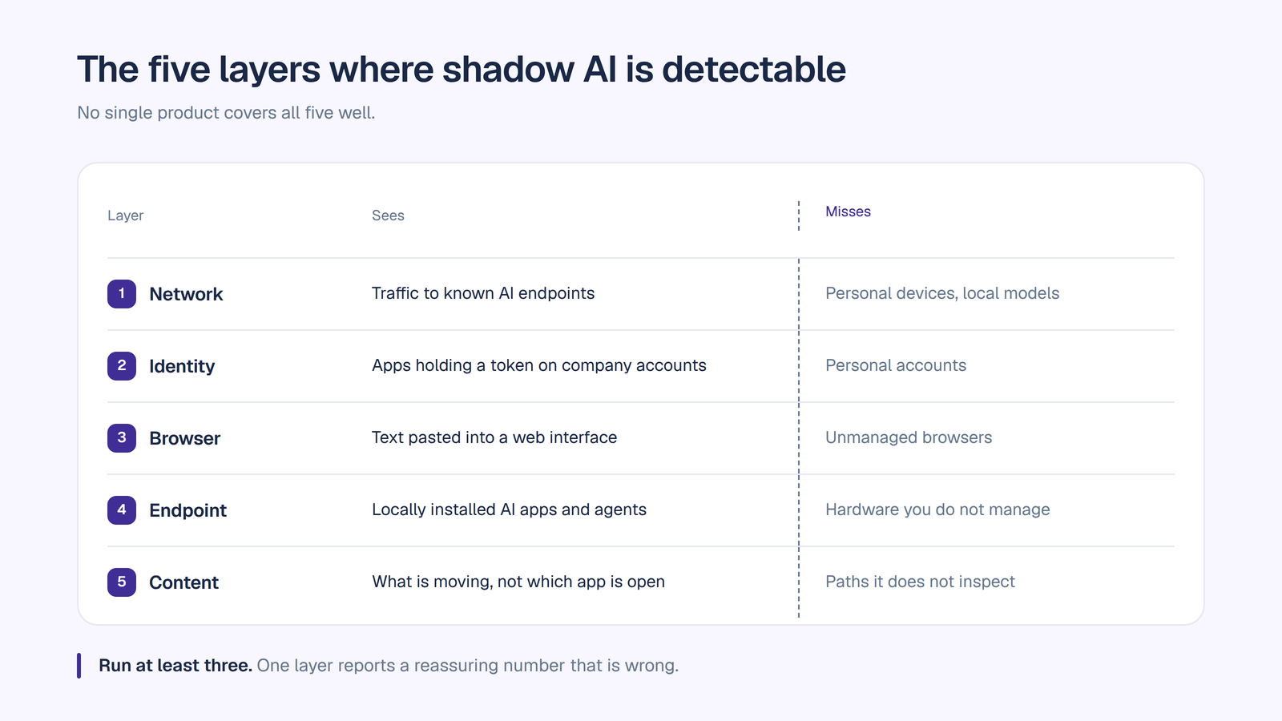
Task: Click 'Unmanaged browsers' cell
Action: (909, 437)
